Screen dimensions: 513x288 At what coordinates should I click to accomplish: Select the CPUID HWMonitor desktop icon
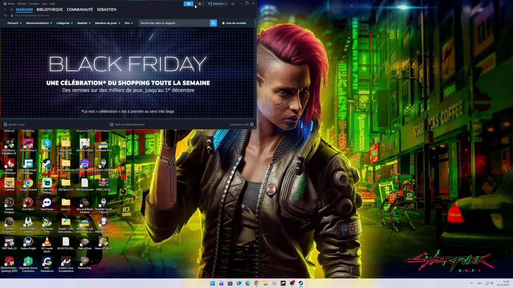click(x=9, y=166)
